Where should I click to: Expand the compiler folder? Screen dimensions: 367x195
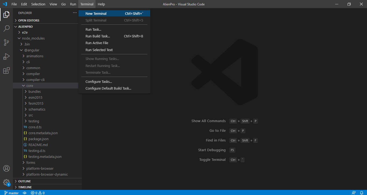point(45,74)
